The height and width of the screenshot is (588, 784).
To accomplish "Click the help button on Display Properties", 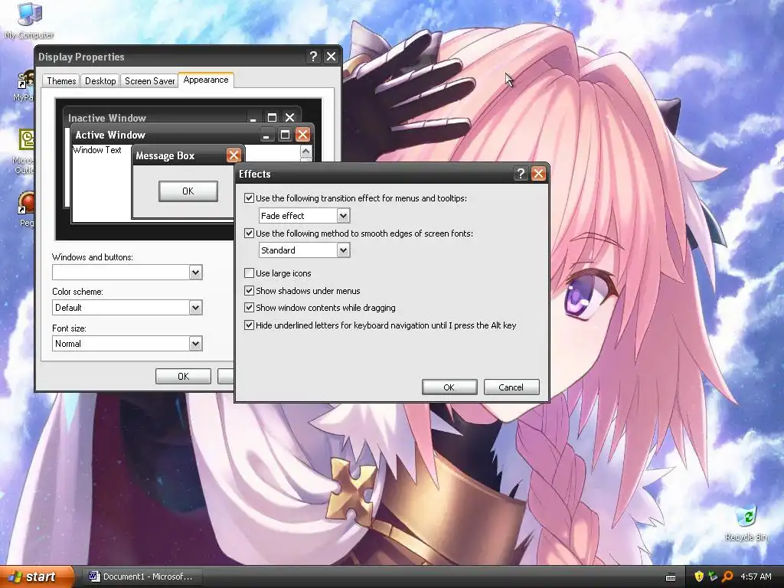I will [x=313, y=57].
